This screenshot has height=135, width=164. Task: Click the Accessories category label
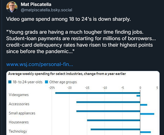coord(19,104)
